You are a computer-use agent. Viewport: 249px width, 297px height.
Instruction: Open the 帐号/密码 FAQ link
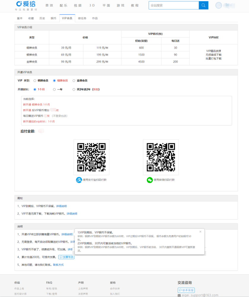tap(52, 288)
